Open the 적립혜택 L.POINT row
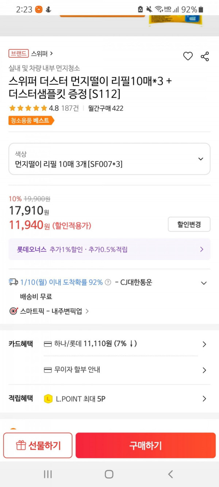This screenshot has height=487, width=219. point(109,399)
